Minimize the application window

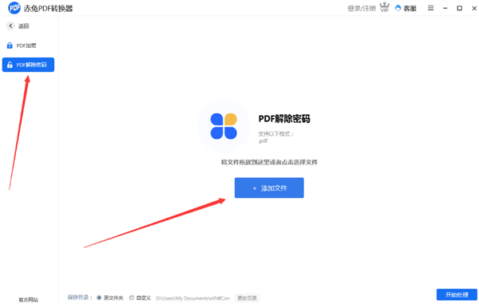[x=445, y=8]
